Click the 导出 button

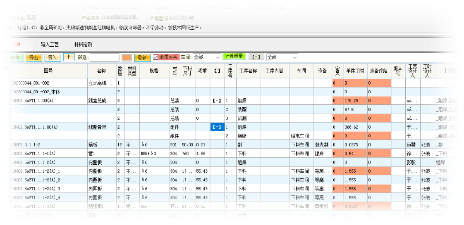click(x=34, y=57)
